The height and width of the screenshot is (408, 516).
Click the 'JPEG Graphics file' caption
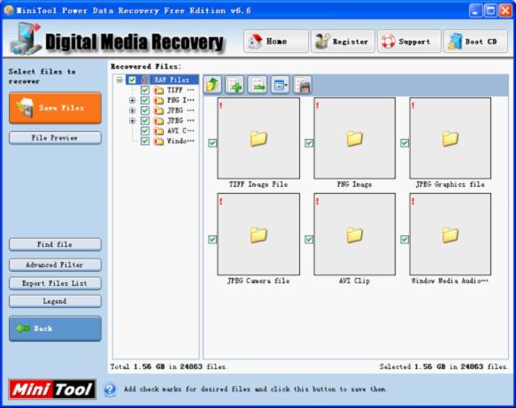click(451, 184)
